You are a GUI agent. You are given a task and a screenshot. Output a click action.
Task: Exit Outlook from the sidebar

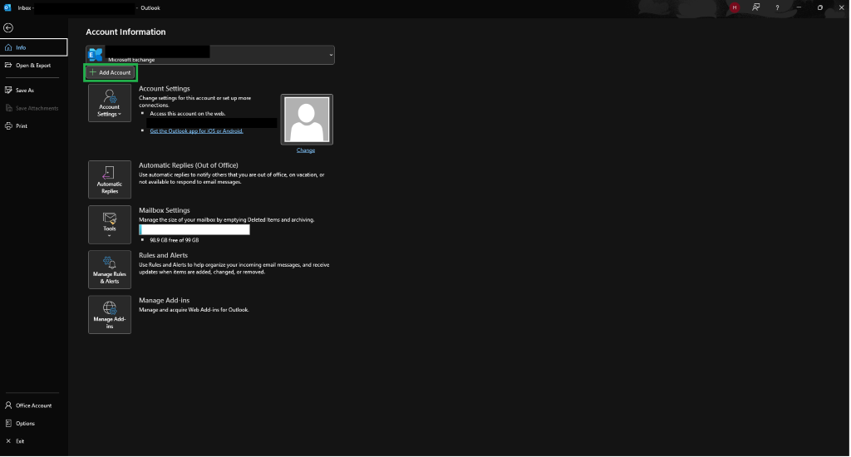click(33, 441)
